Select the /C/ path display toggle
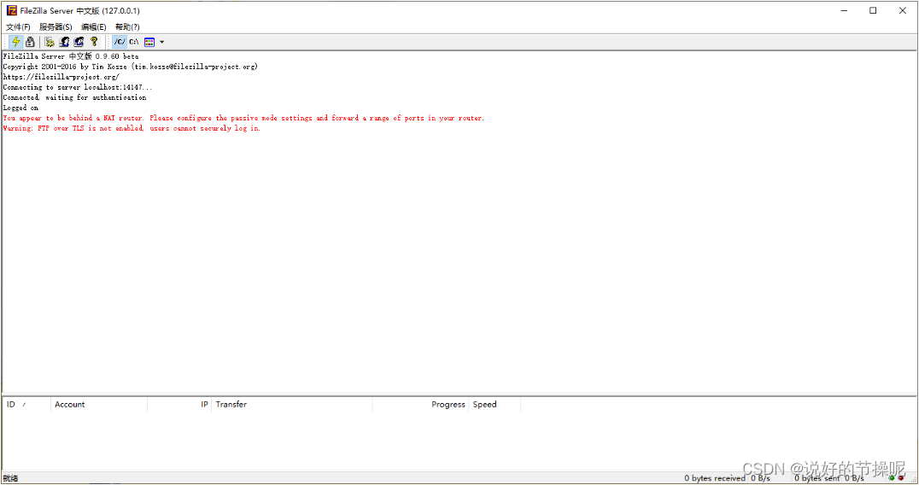 (x=120, y=42)
